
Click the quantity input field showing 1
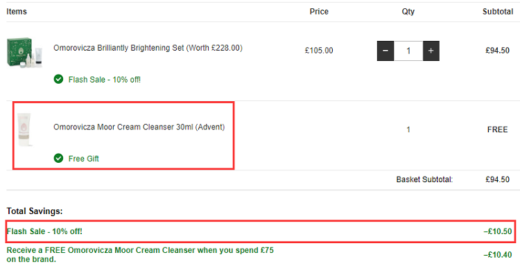(x=408, y=51)
